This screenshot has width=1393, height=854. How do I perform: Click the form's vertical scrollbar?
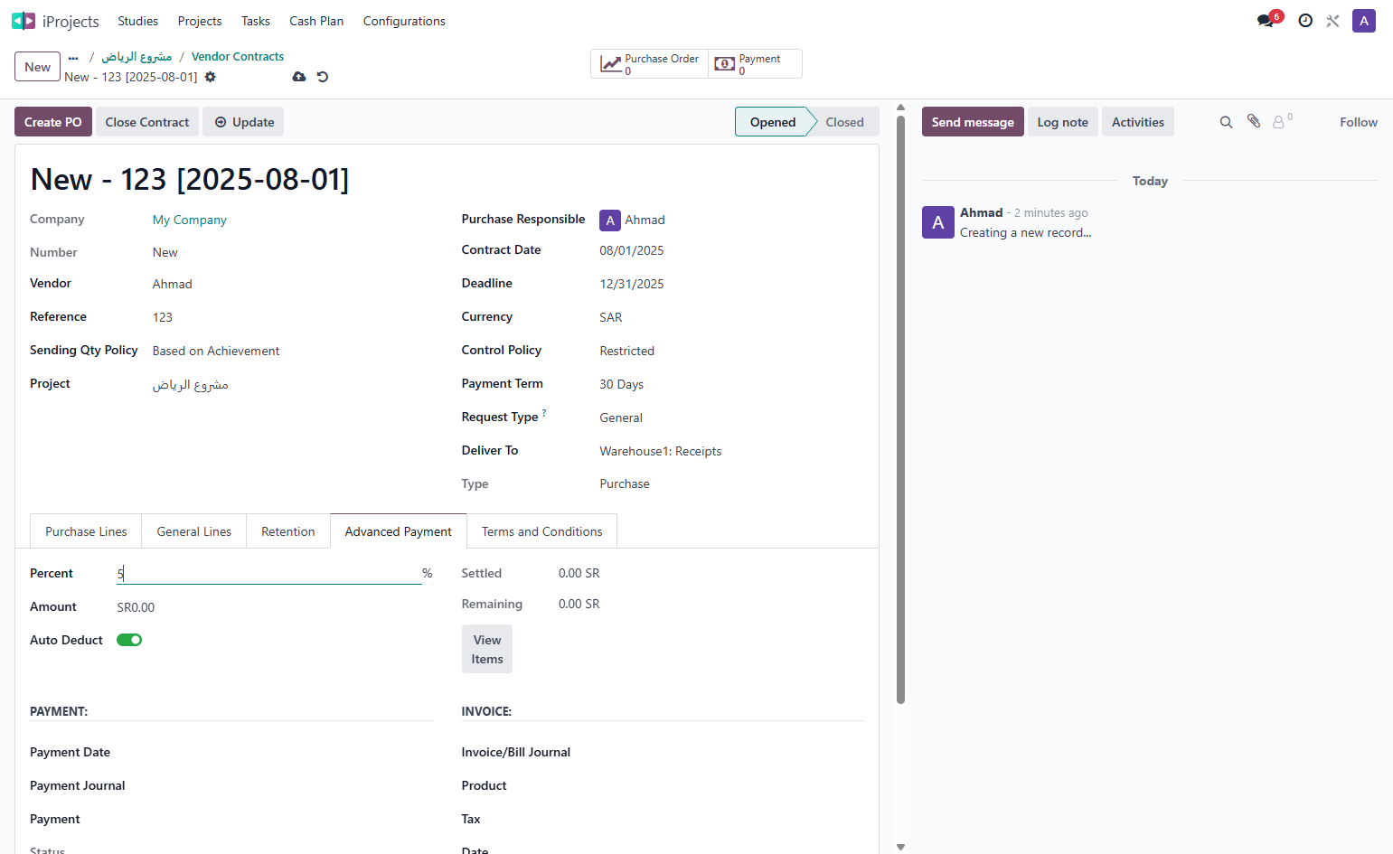(x=900, y=409)
